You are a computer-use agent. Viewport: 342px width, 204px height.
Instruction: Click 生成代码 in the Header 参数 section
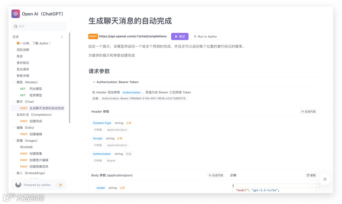coord(308,112)
